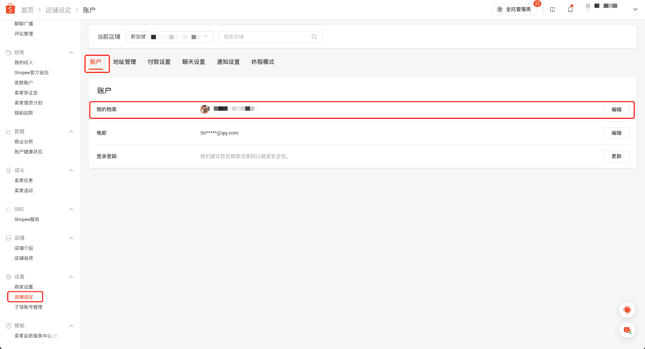Click the search magnifier icon in 搜索店铺
The image size is (645, 349).
pyautogui.click(x=314, y=37)
